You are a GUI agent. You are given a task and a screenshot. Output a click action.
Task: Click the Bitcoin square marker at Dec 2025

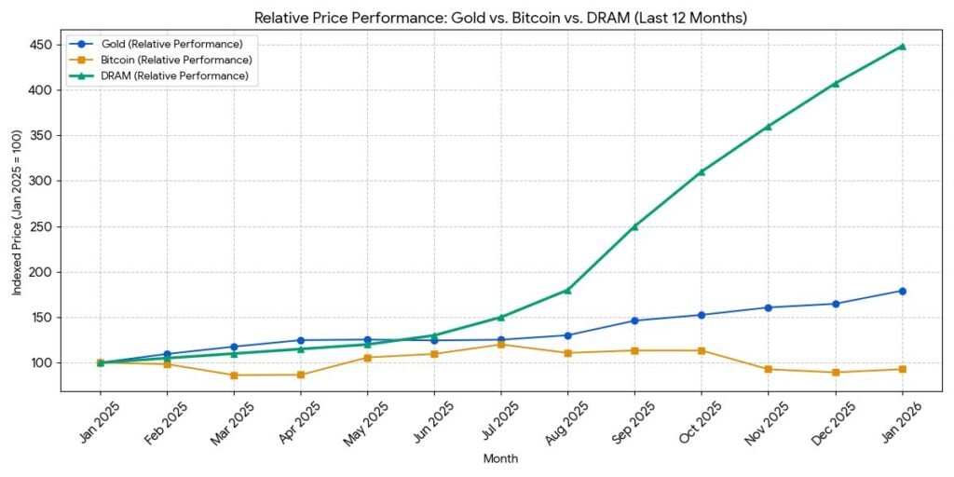836,373
